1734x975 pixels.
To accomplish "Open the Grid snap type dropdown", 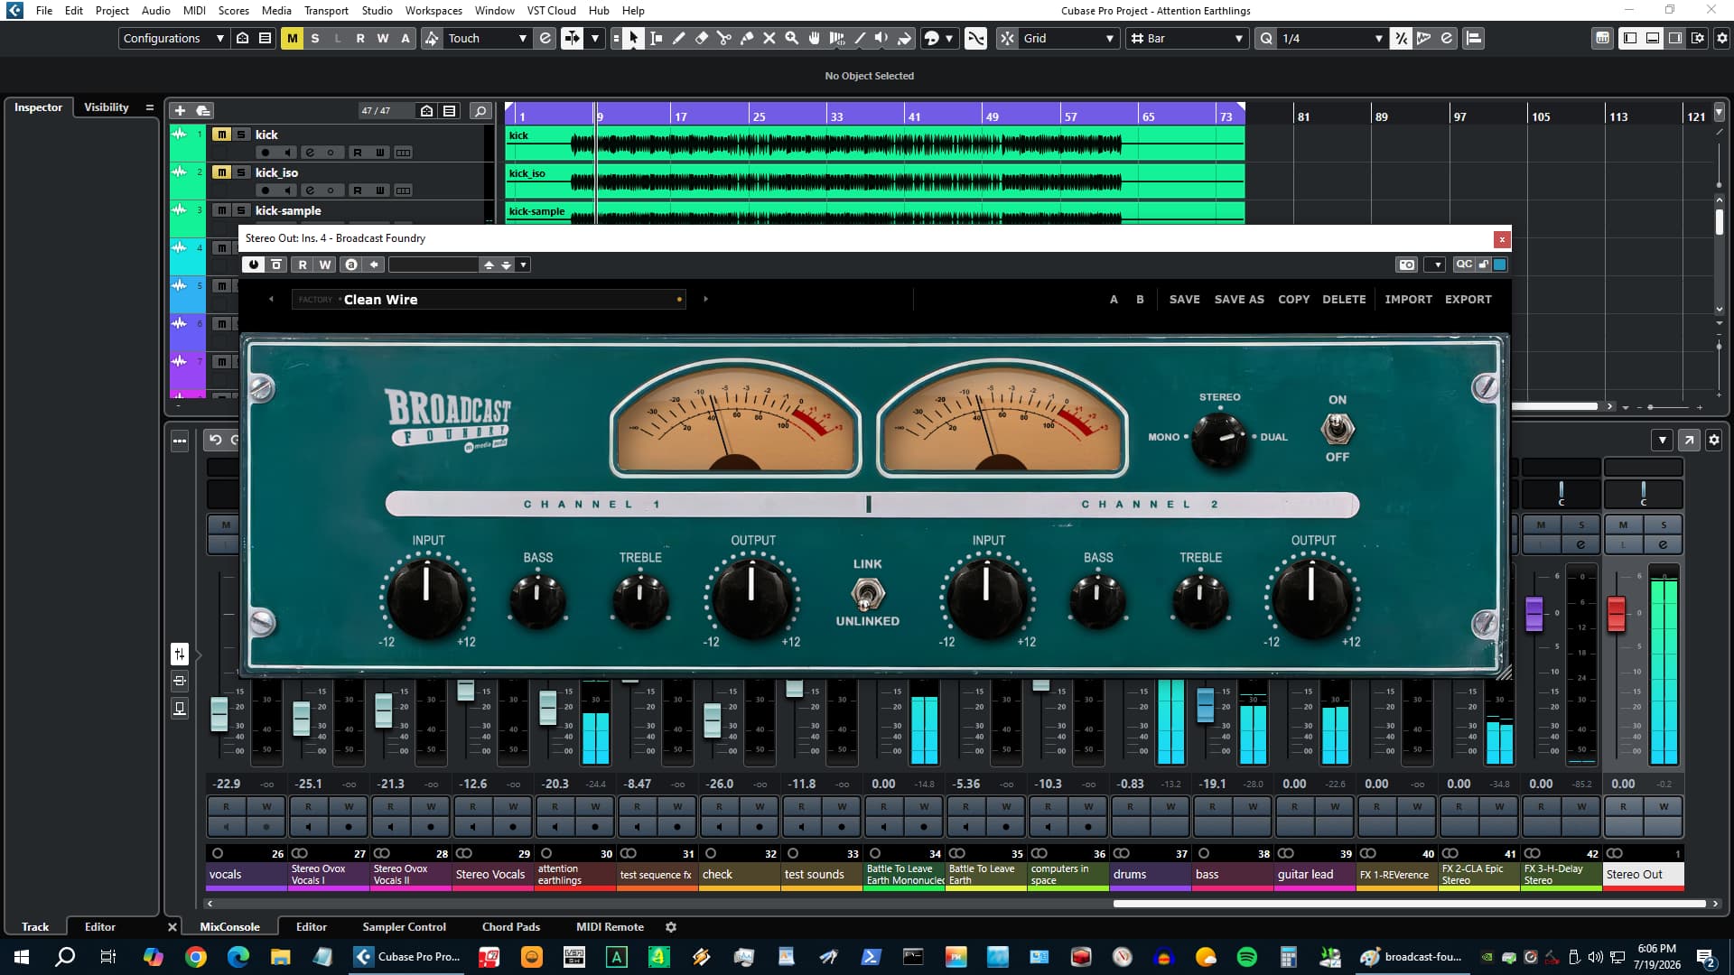I will coord(1069,38).
